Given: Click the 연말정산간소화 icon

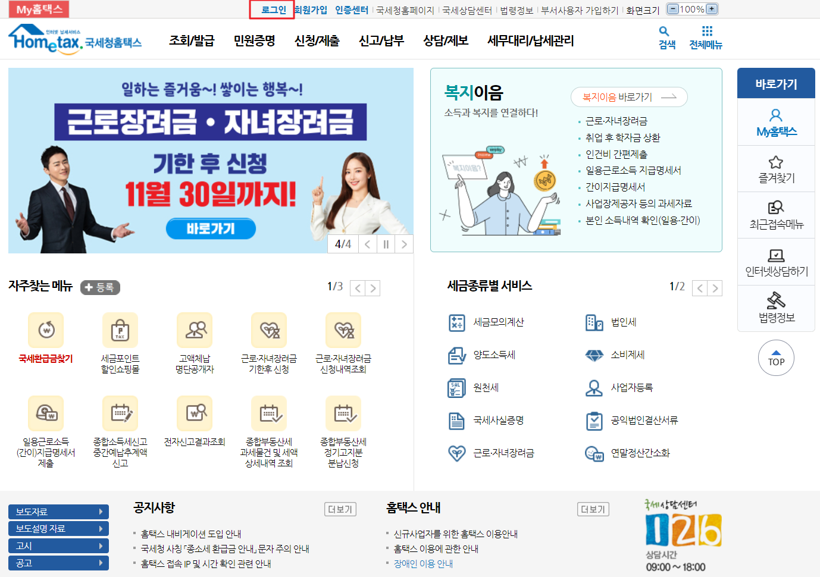Looking at the screenshot, I should (594, 453).
